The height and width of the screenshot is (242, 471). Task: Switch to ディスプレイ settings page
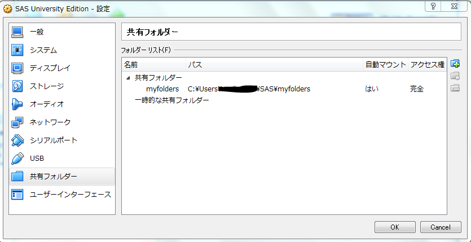tap(50, 68)
